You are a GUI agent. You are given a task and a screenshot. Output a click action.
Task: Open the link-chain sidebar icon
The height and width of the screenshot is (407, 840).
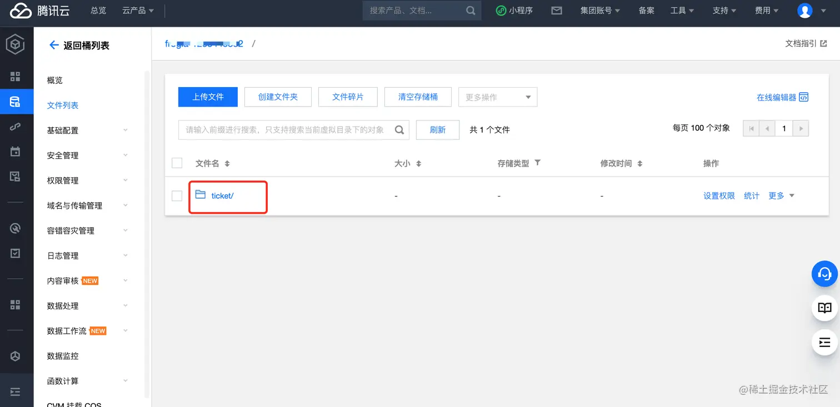(x=16, y=127)
